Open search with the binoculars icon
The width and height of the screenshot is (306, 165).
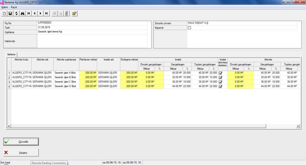coord(22,13)
